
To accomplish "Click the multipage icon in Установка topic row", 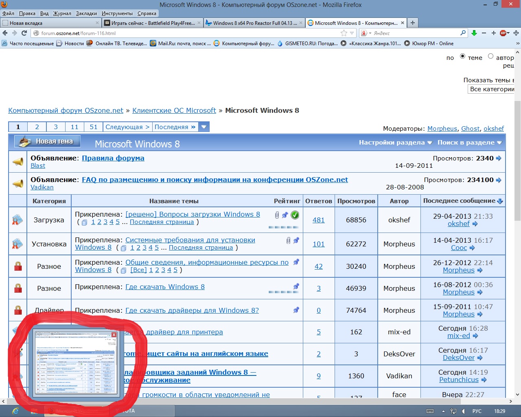I will point(124,248).
